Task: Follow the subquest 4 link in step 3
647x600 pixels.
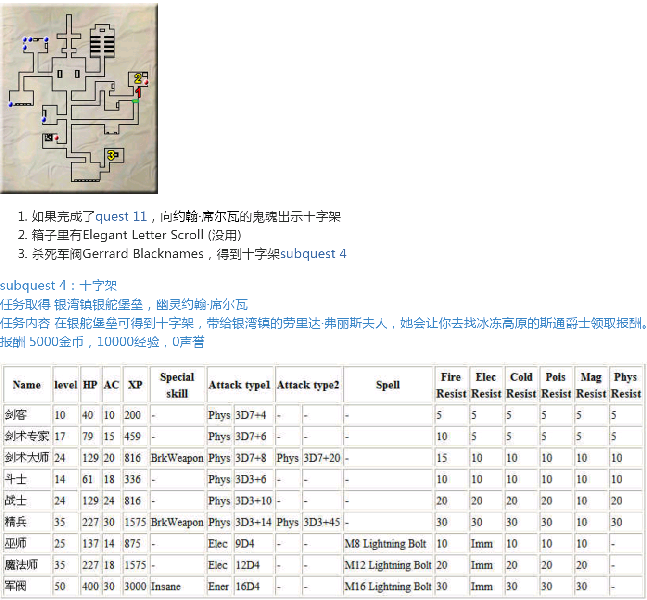Action: coord(313,254)
